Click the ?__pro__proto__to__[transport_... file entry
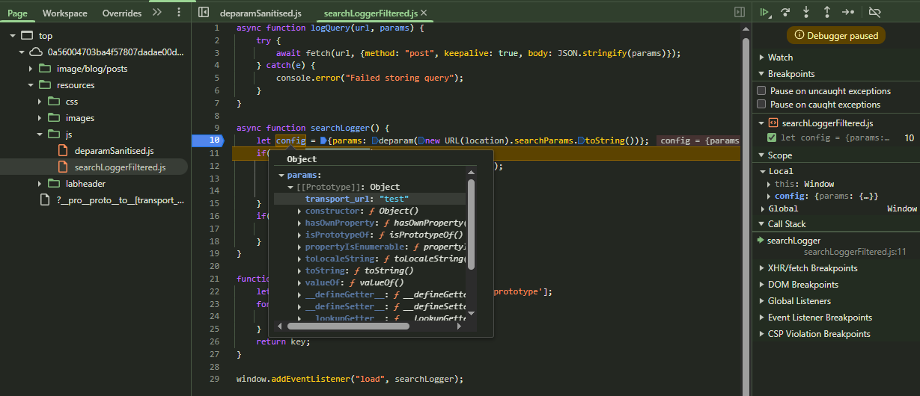The width and height of the screenshot is (920, 396). 121,200
